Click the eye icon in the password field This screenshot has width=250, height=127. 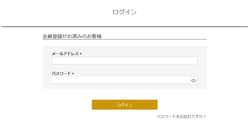pos(193,80)
